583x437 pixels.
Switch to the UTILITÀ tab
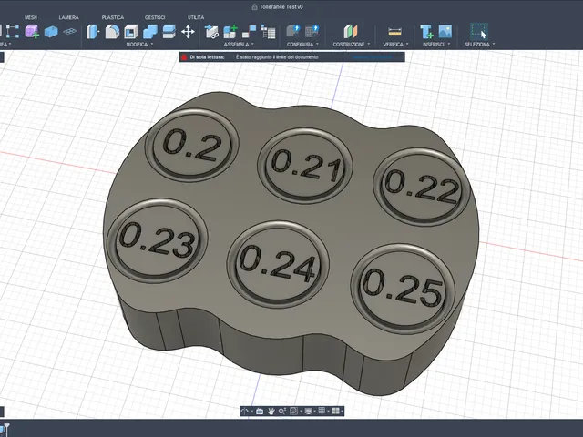pos(196,17)
